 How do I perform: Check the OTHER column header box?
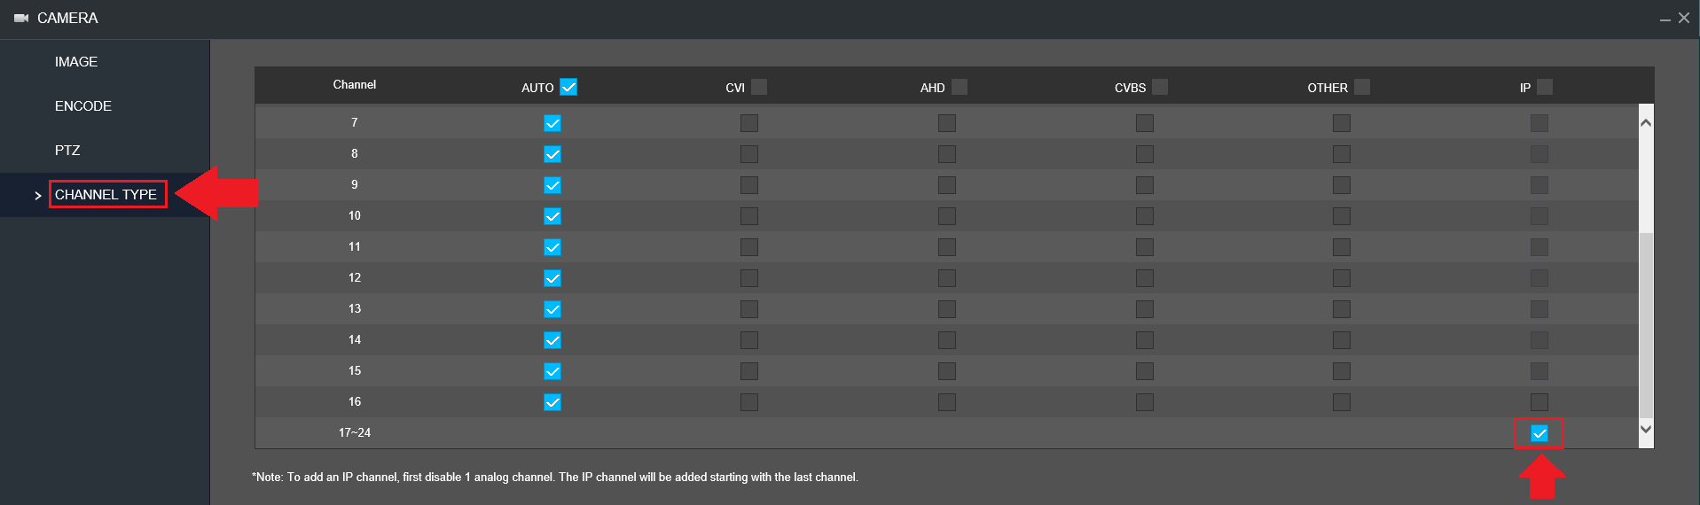[1362, 87]
